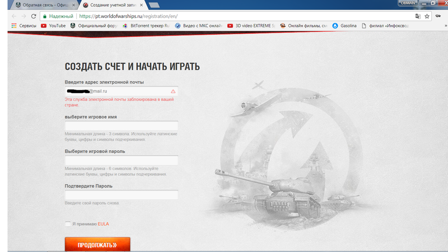This screenshot has width=448, height=252.
Task: Click the Подтвердите Пароль input field
Action: point(122,195)
